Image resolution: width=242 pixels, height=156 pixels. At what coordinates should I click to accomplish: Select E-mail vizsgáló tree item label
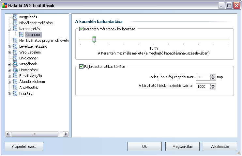(31, 76)
